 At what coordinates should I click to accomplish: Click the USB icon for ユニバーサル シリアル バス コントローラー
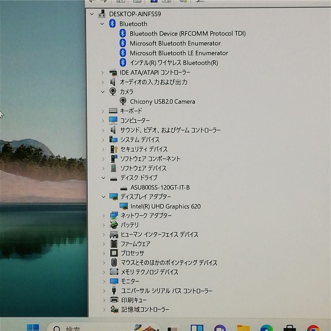click(114, 291)
